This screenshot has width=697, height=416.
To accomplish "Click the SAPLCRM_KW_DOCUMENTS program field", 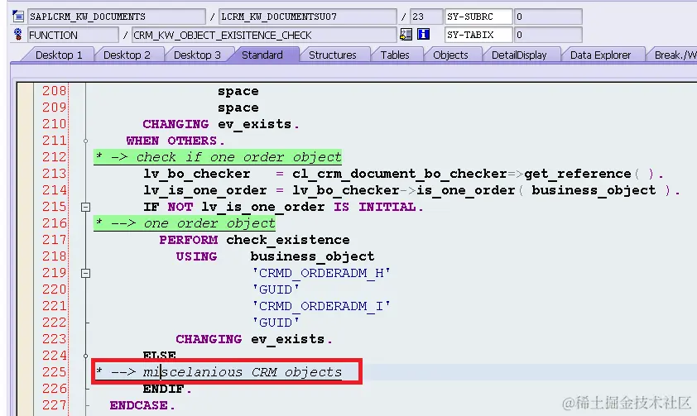I will click(117, 17).
